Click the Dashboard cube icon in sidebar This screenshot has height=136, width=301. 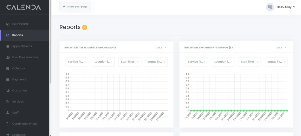click(x=8, y=24)
